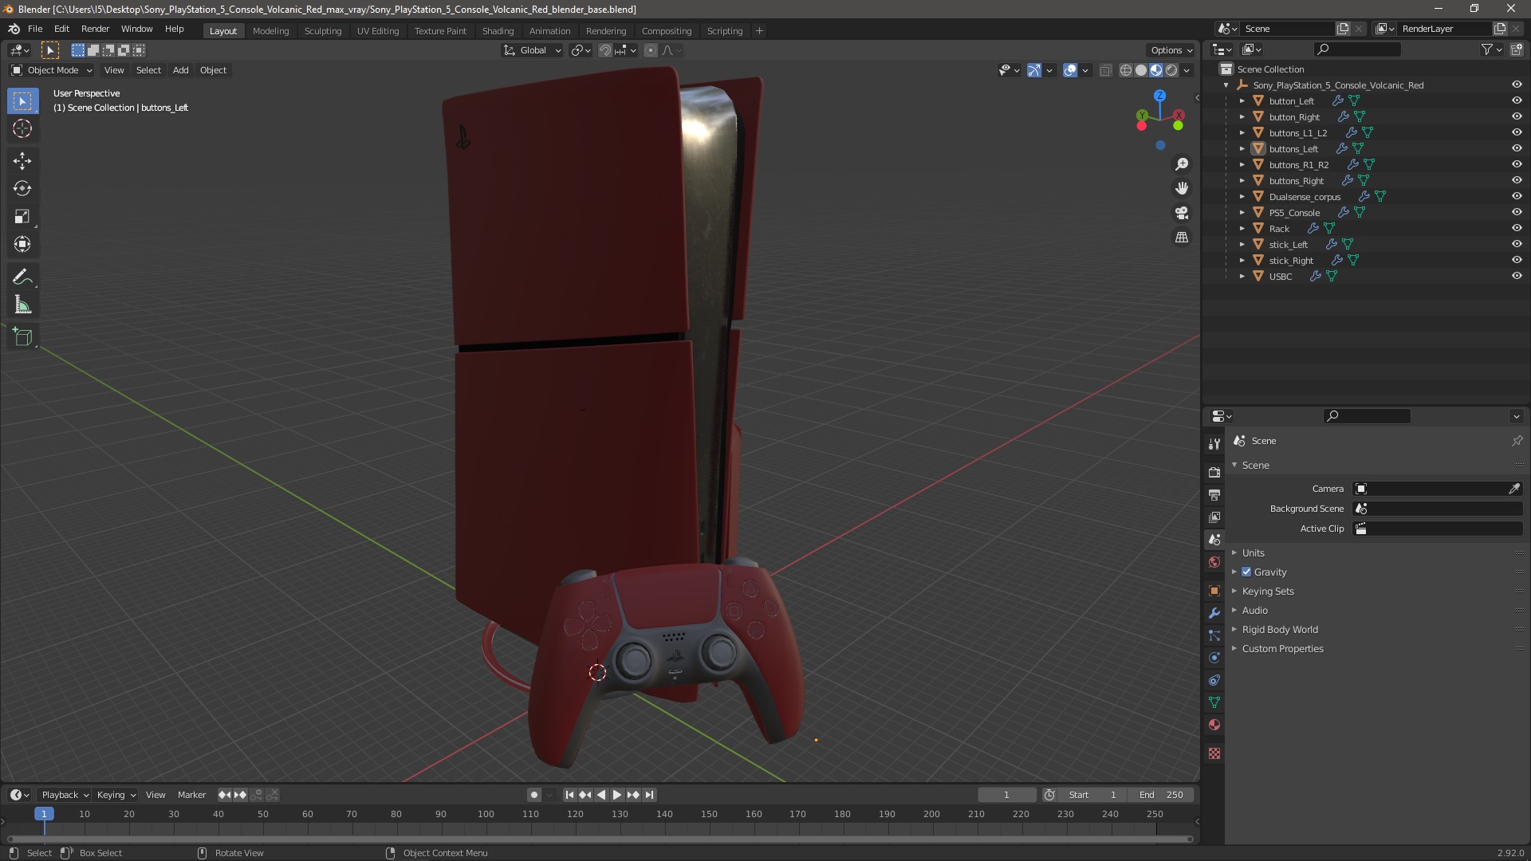Select the Scale tool
This screenshot has height=861, width=1531.
(x=22, y=217)
